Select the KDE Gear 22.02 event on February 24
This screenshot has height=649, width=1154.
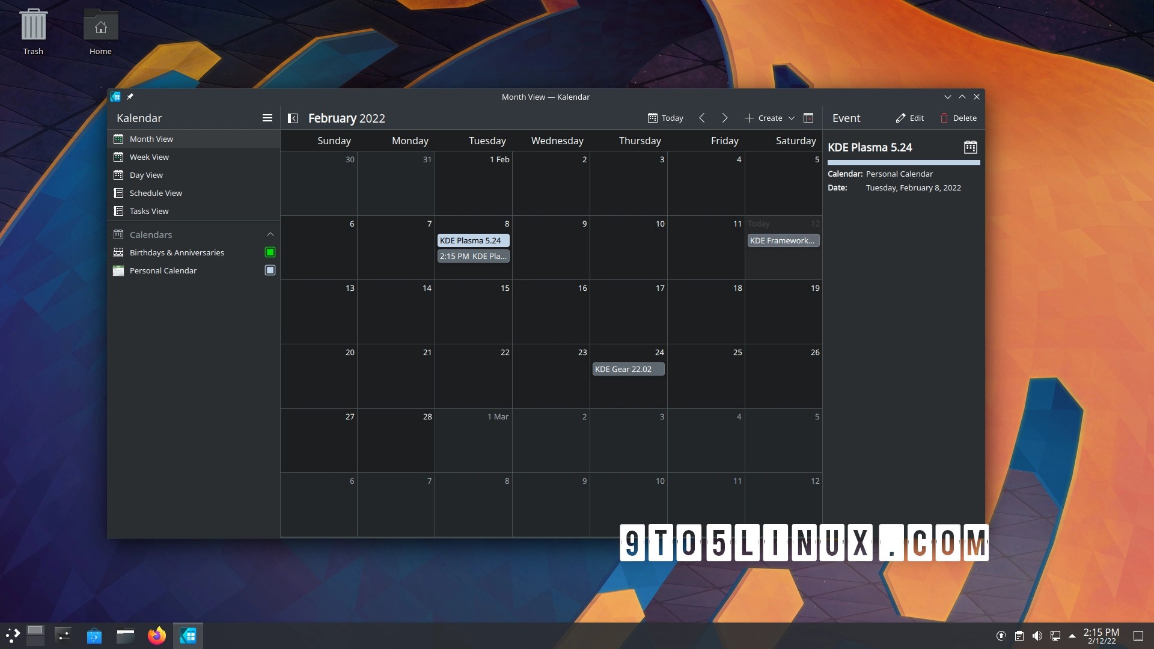(x=627, y=369)
